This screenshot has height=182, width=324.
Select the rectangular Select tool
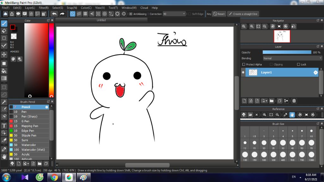click(4, 87)
